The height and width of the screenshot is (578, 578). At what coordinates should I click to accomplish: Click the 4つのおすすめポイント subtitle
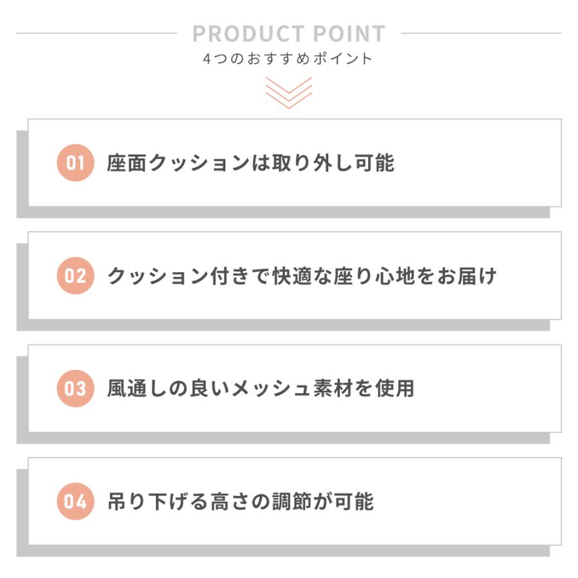click(288, 59)
